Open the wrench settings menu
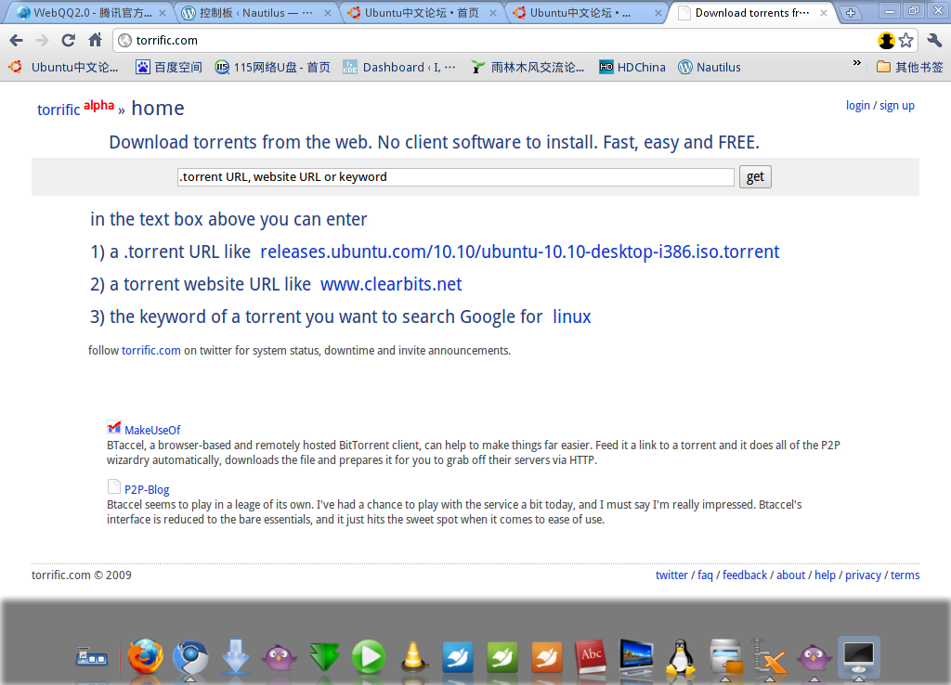This screenshot has width=951, height=685. pos(934,41)
